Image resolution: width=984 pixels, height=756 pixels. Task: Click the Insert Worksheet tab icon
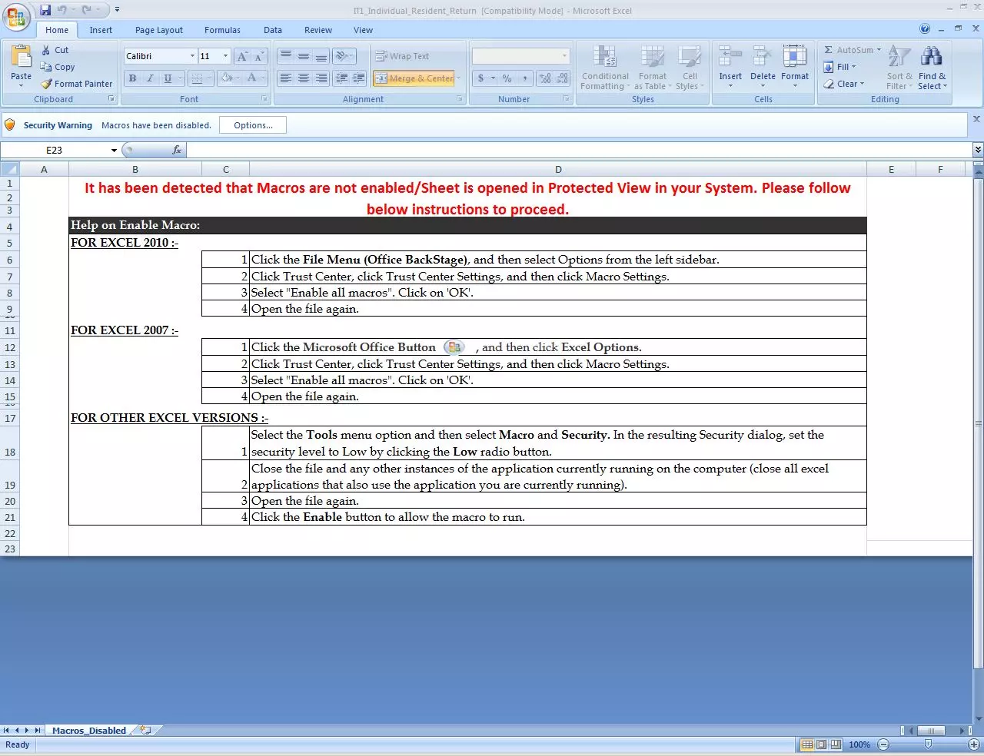(x=145, y=730)
